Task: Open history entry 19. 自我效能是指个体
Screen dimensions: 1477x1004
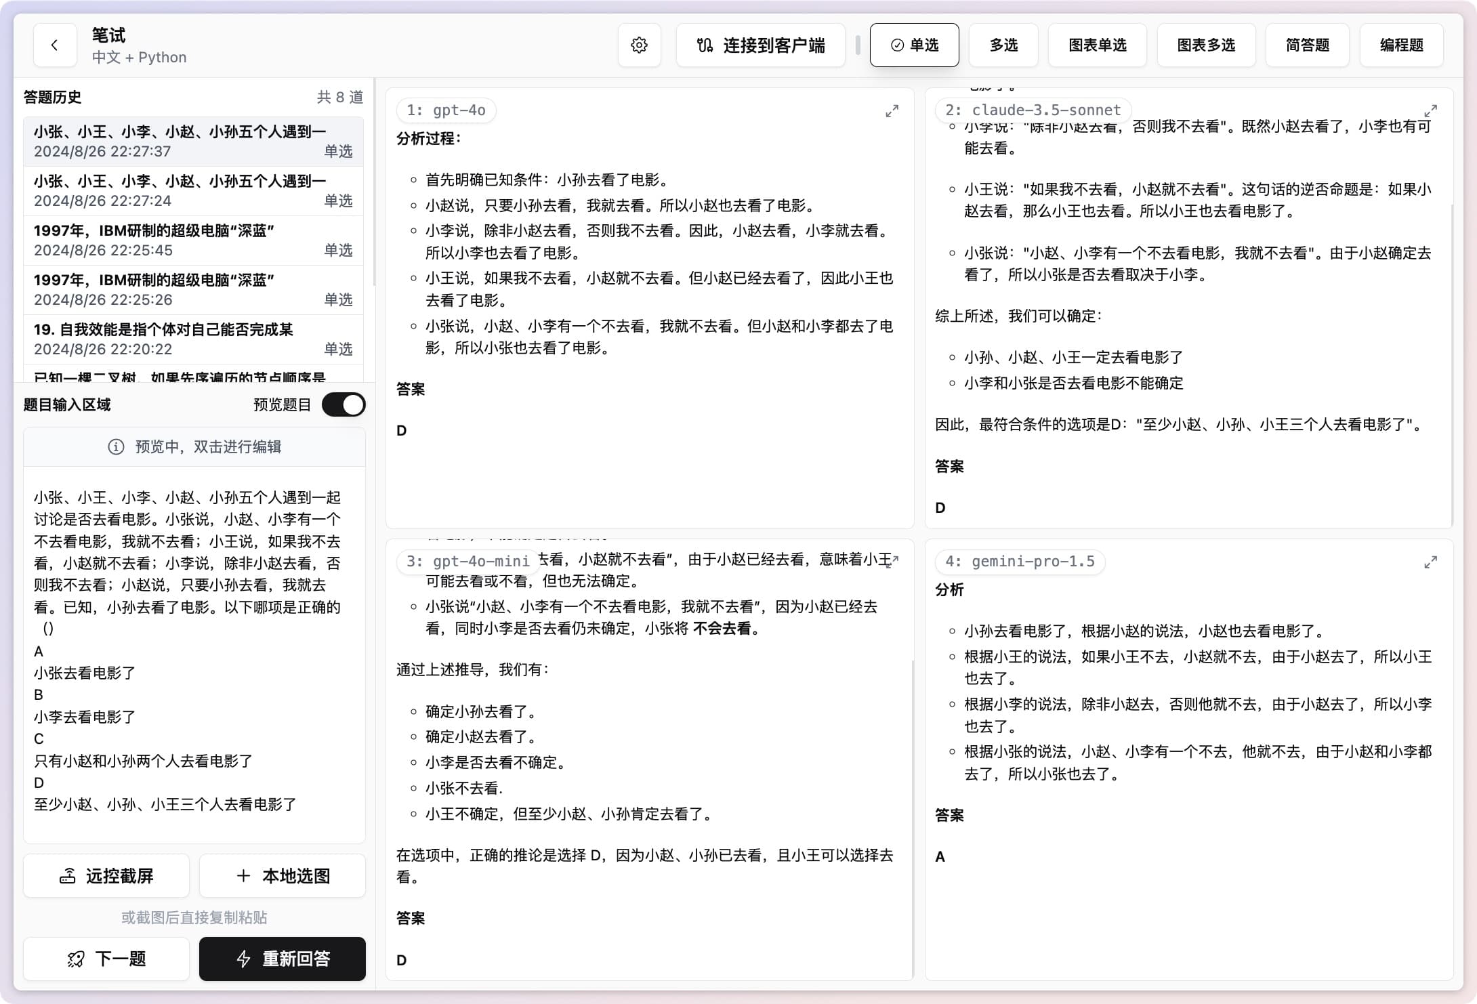Action: pos(193,339)
